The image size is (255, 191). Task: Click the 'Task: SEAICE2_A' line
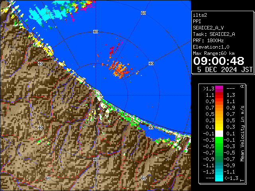tap(214, 34)
